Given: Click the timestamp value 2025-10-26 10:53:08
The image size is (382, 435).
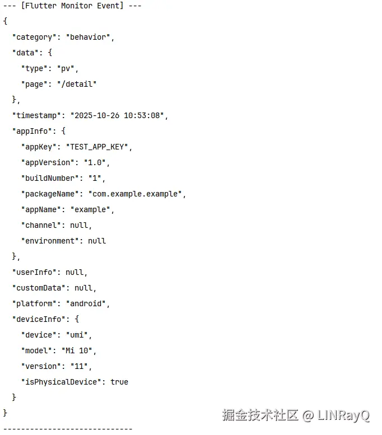Looking at the screenshot, I should point(117,115).
